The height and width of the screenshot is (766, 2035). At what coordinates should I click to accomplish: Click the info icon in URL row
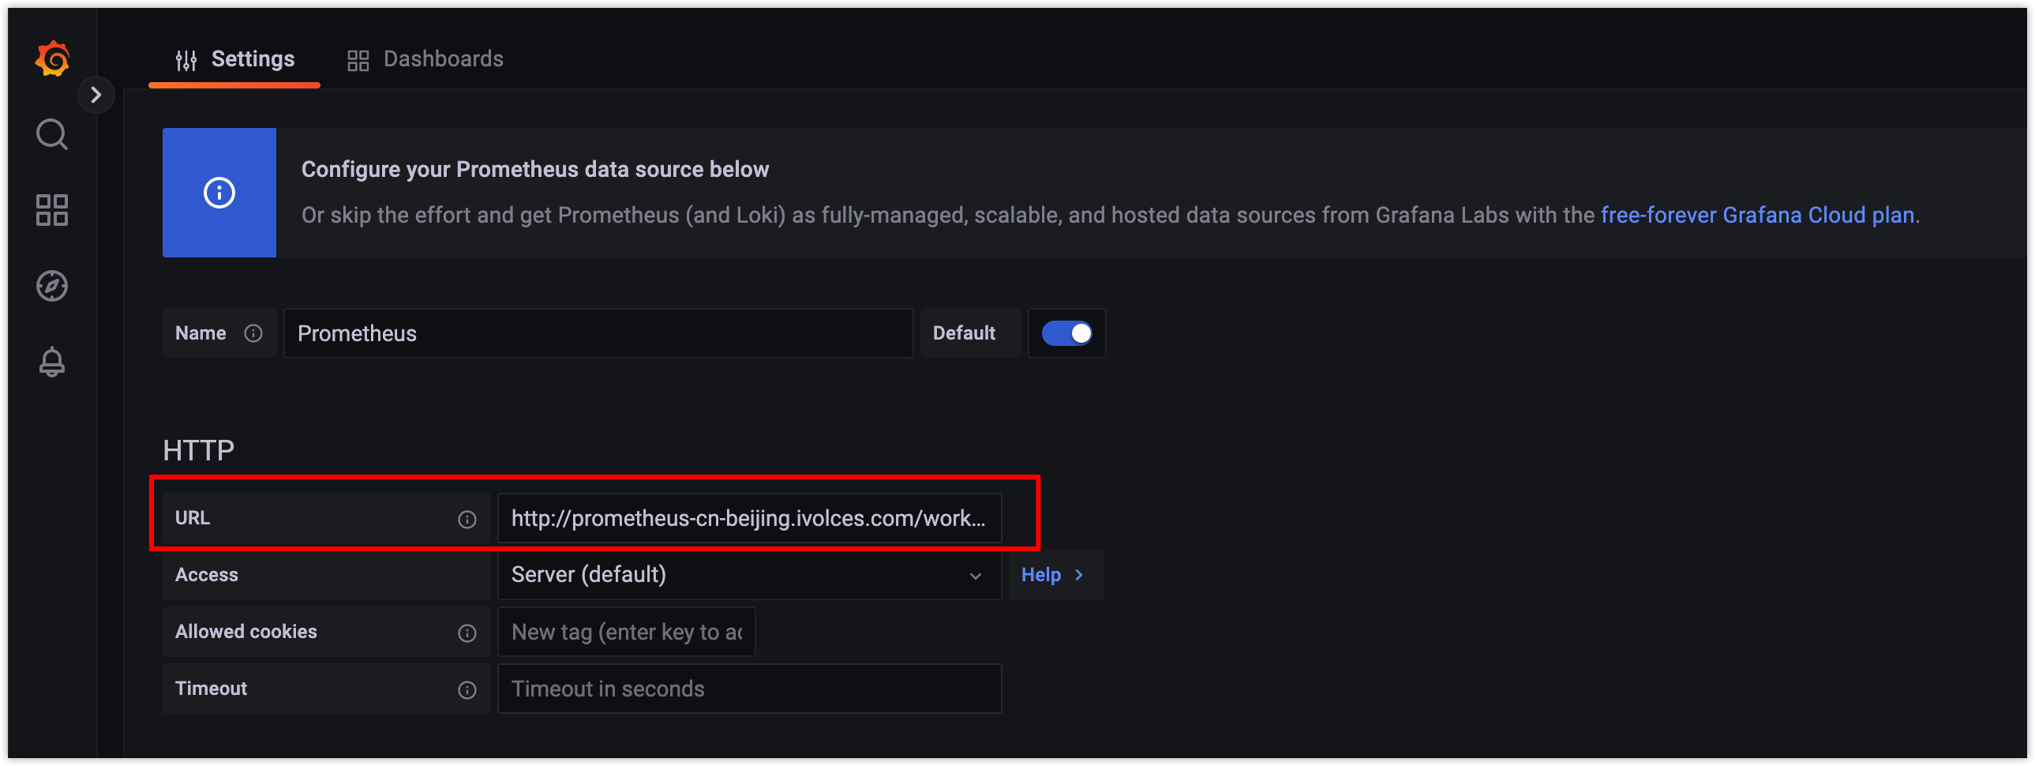pyautogui.click(x=467, y=520)
